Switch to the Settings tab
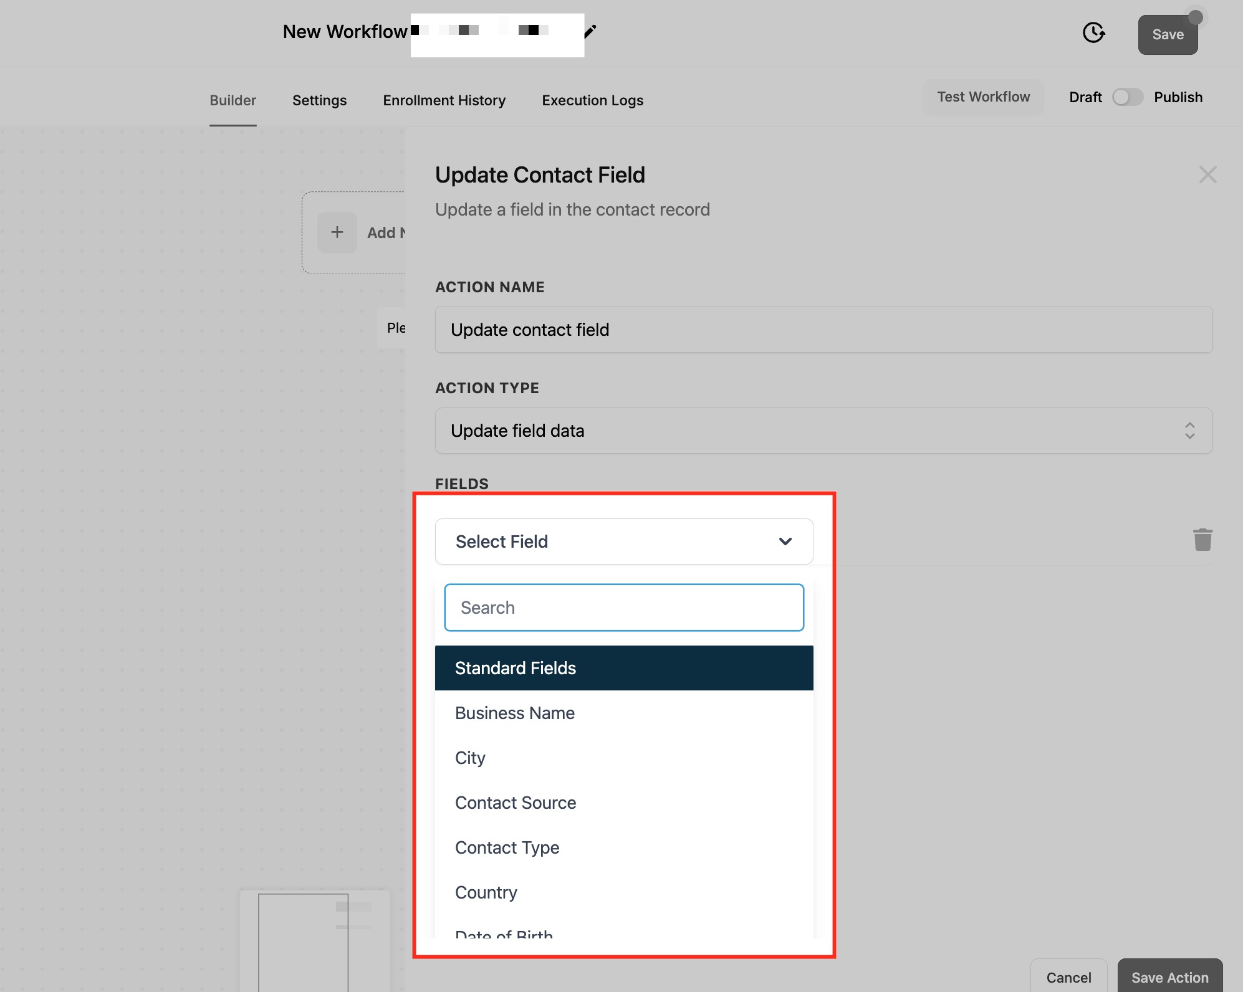The image size is (1243, 992). point(319,100)
